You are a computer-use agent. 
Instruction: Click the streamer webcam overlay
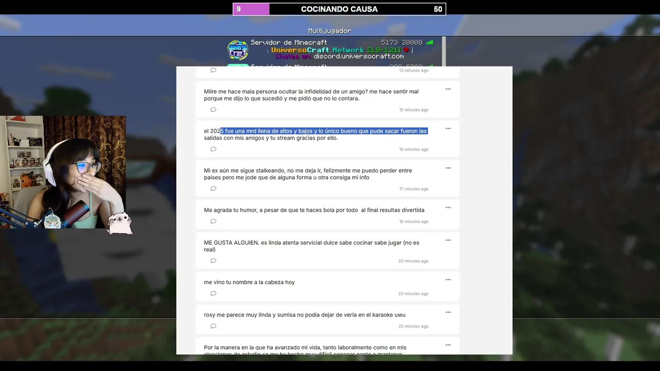point(63,172)
